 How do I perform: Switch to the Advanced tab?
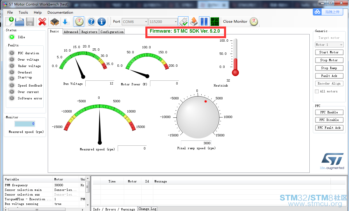coord(71,32)
